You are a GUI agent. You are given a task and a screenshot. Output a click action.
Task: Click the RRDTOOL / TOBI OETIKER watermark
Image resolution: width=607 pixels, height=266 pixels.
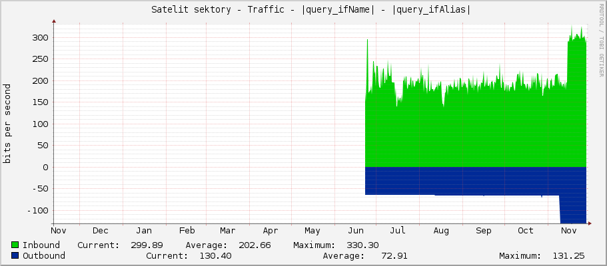pyautogui.click(x=601, y=40)
